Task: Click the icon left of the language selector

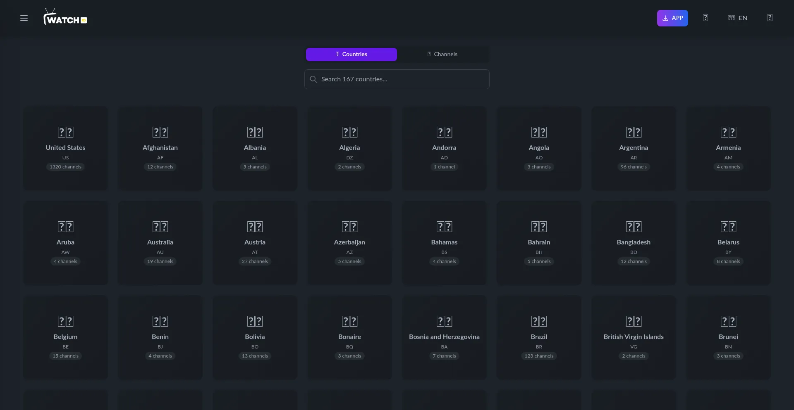Action: 706,18
